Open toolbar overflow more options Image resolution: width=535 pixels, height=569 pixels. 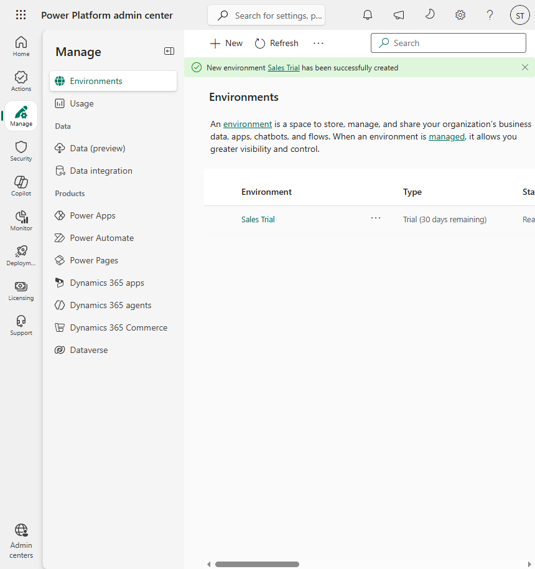pos(318,43)
